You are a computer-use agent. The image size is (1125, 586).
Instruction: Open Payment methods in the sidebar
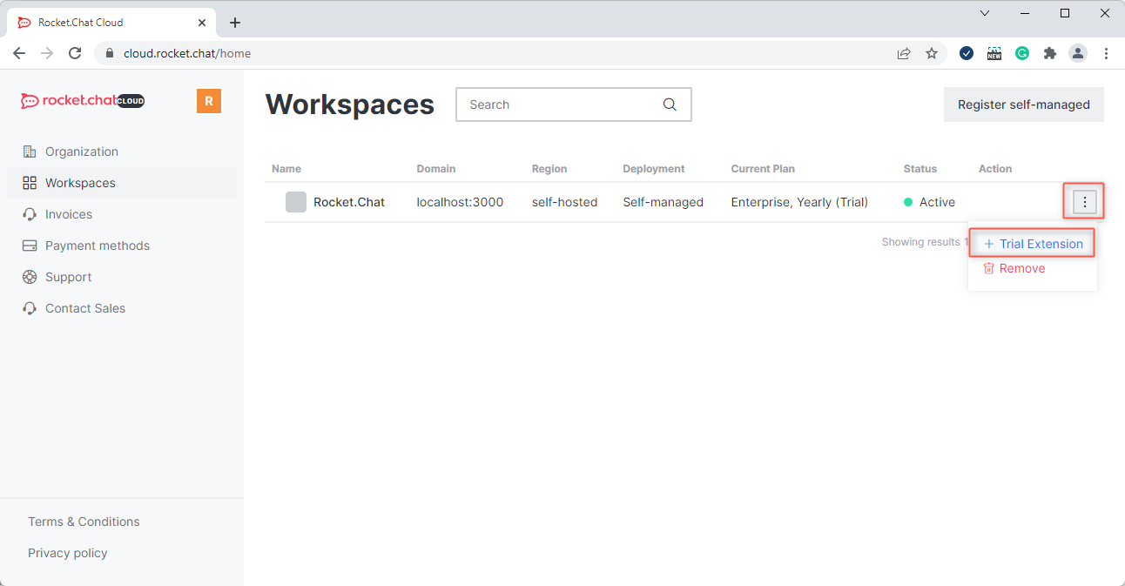pos(122,246)
